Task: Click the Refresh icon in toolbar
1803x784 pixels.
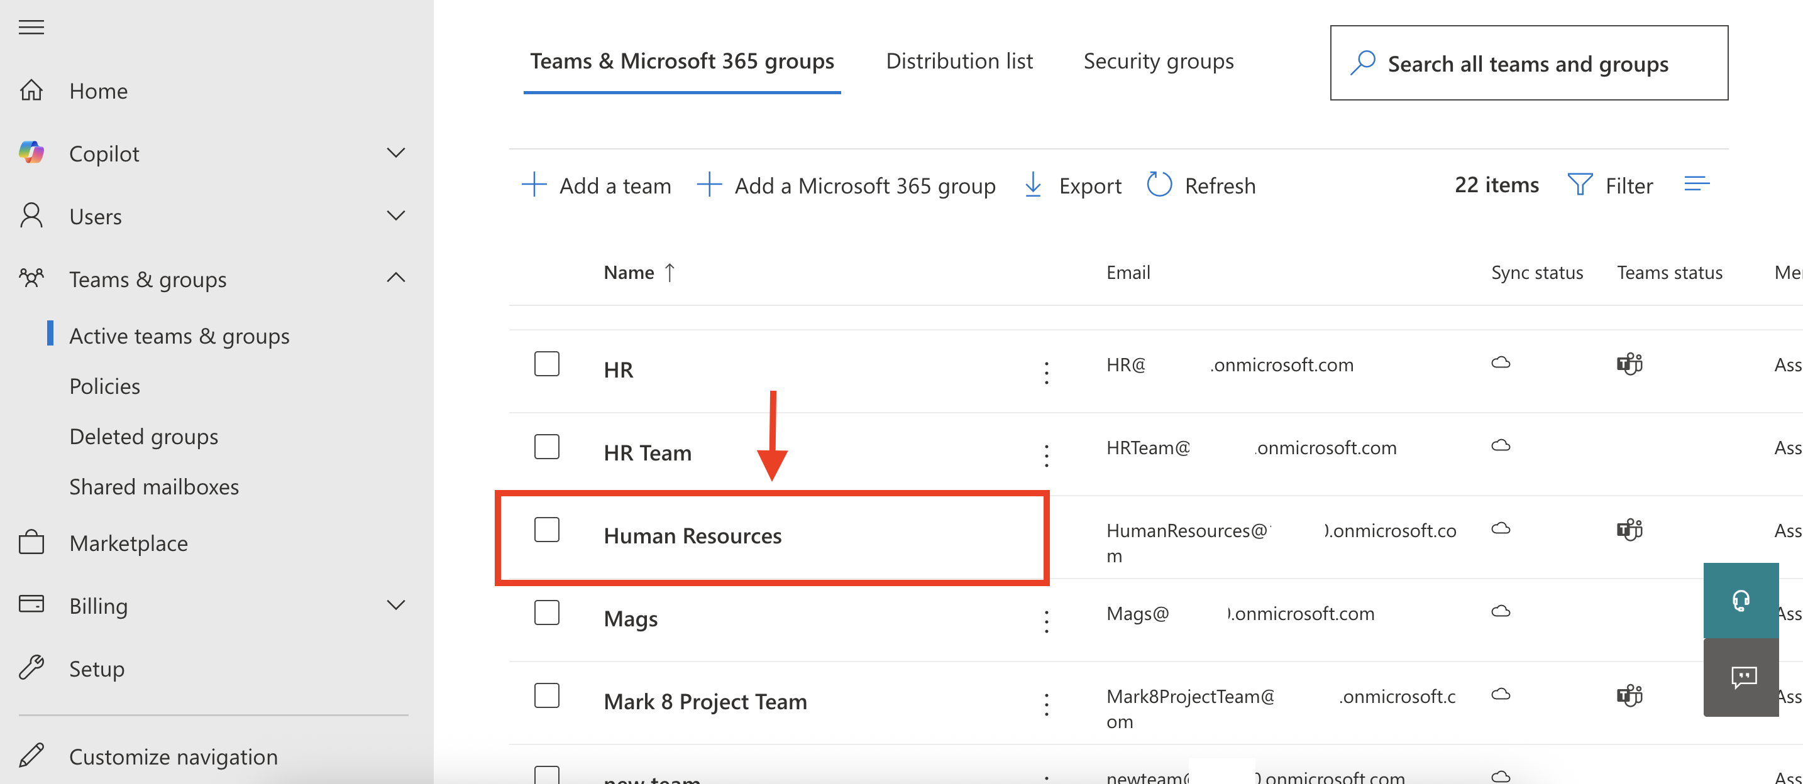Action: coord(1159,185)
